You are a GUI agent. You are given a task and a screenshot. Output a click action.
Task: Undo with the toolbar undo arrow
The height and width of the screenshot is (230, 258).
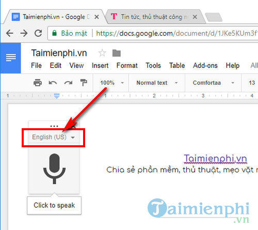[53, 83]
